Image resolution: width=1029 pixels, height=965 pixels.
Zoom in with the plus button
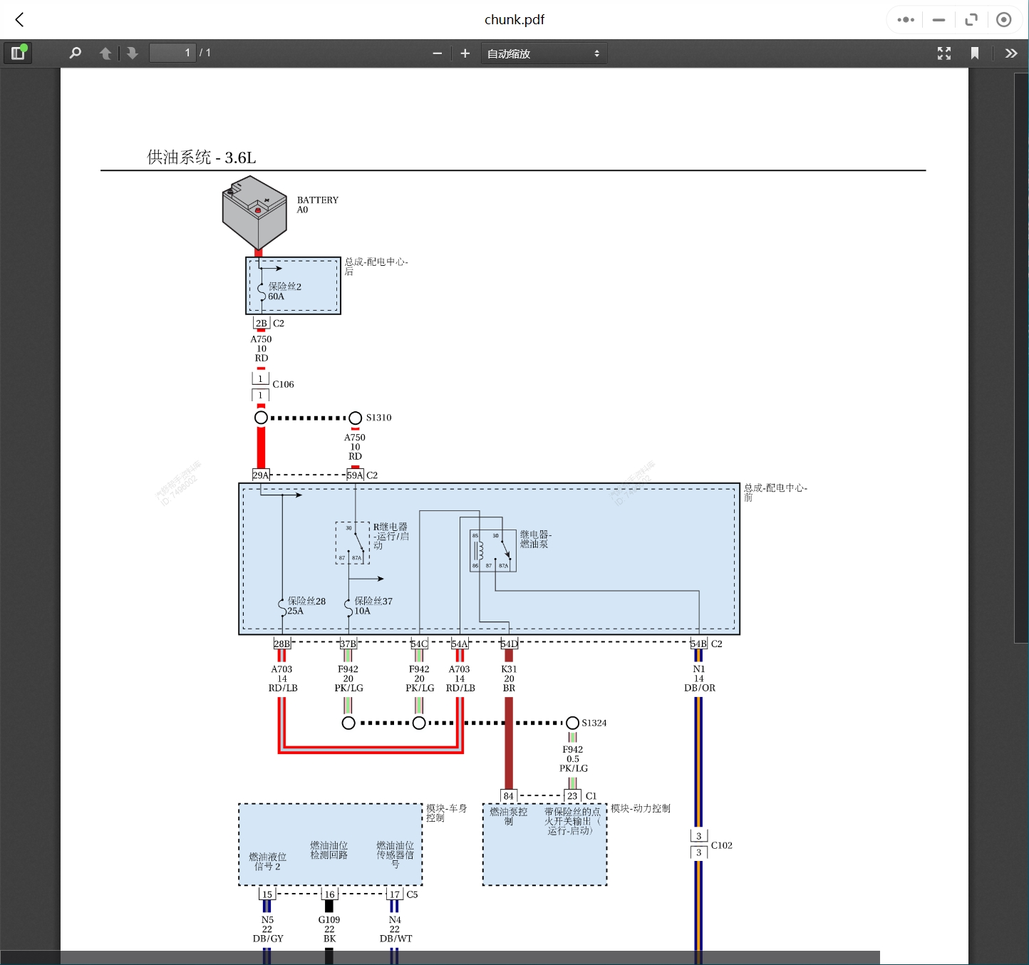tap(465, 53)
